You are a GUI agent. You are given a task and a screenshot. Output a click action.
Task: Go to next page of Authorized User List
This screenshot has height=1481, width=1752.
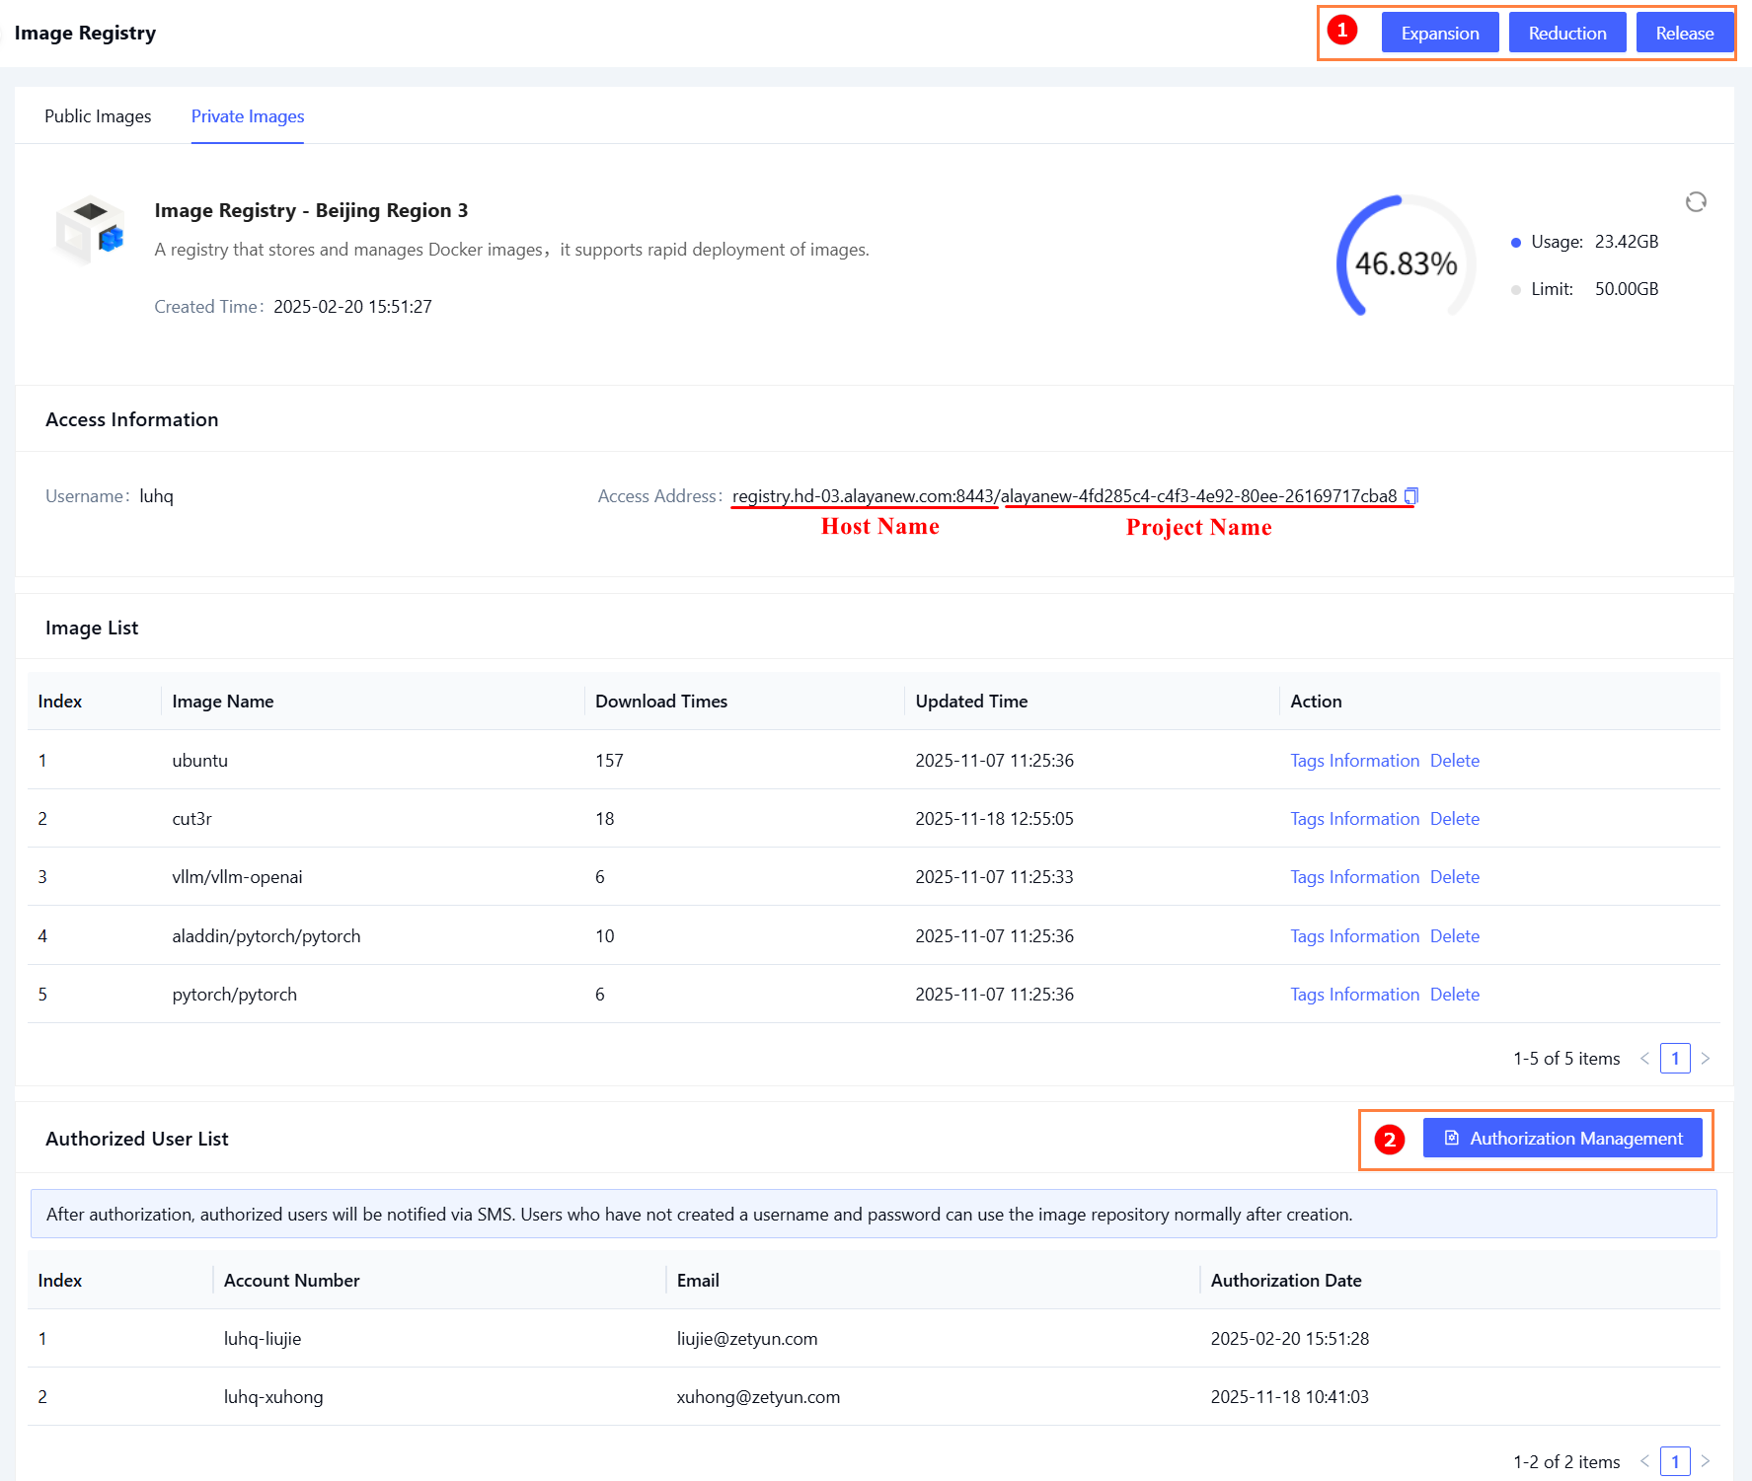(x=1705, y=1461)
